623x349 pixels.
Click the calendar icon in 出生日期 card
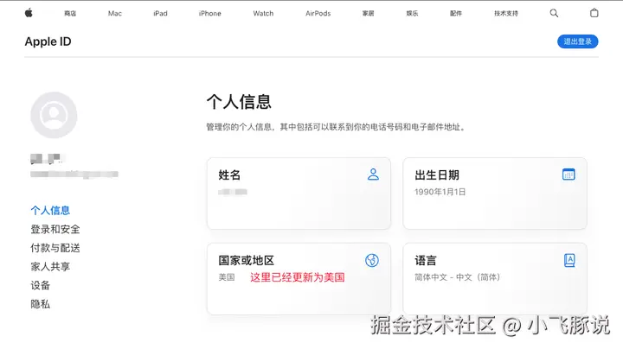pyautogui.click(x=568, y=174)
